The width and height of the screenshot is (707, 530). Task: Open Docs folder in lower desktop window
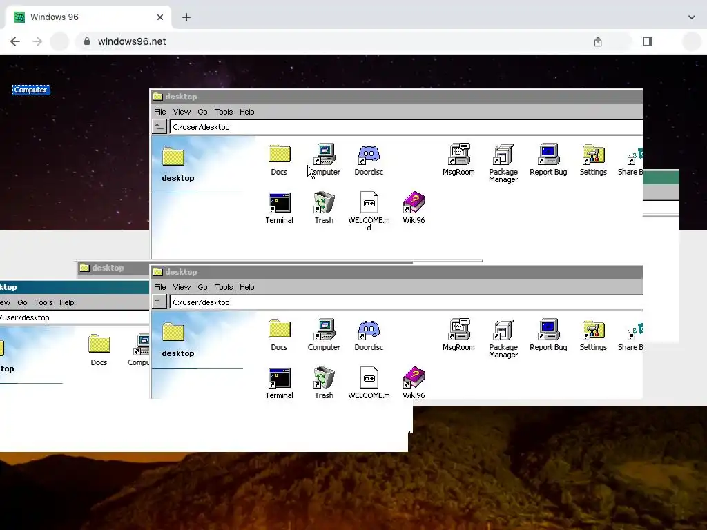(279, 335)
